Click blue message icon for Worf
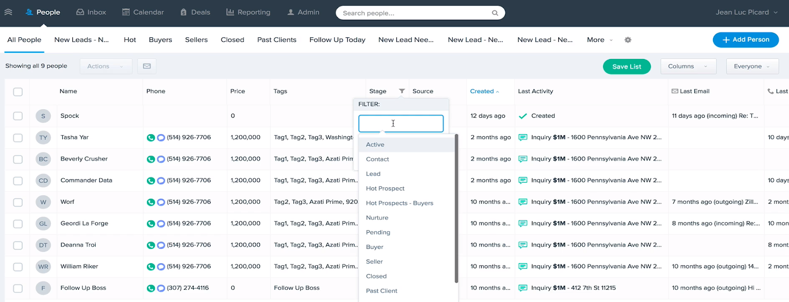The image size is (789, 302). pos(161,202)
